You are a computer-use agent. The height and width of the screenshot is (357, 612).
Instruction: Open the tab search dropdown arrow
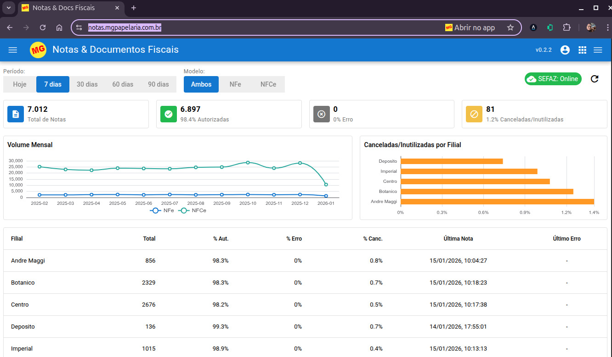pyautogui.click(x=8, y=8)
